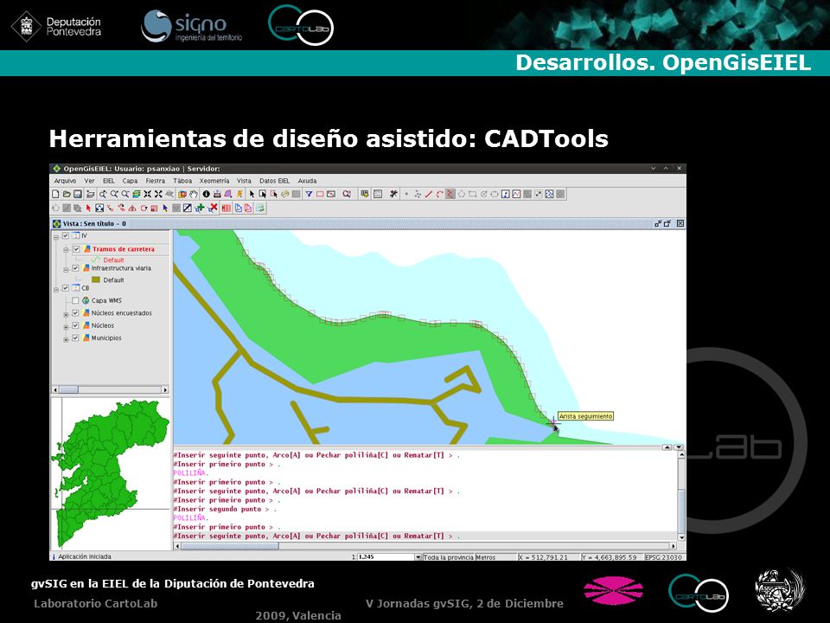Choose the polygon pentagon drawing tool
830x623 pixels.
(461, 194)
